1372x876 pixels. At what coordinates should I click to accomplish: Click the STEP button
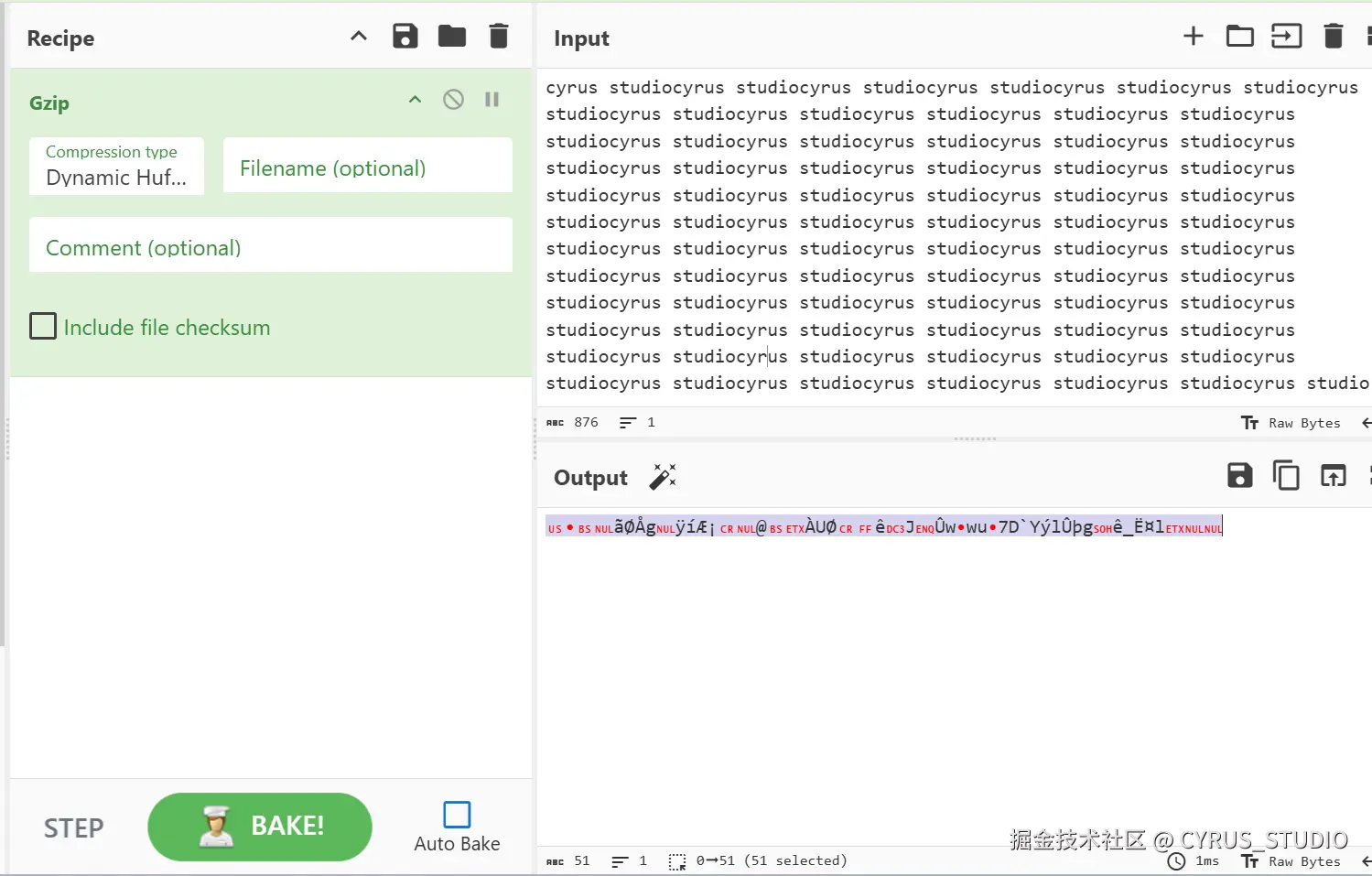coord(74,828)
